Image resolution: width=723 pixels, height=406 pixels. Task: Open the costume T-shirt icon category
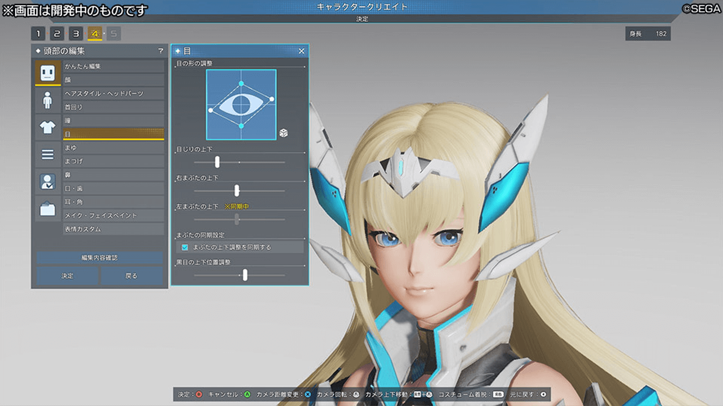(x=47, y=127)
